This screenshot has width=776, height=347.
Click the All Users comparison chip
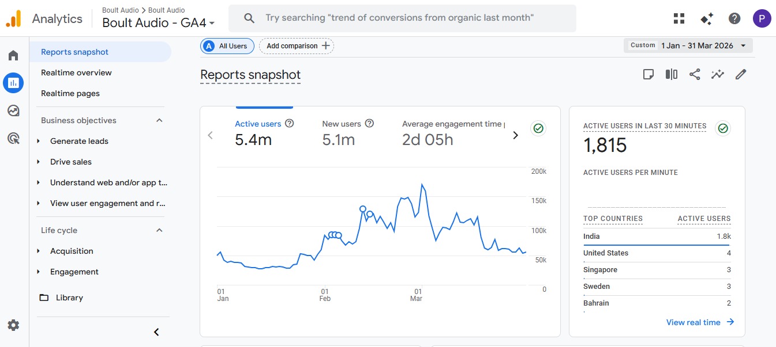tap(227, 46)
